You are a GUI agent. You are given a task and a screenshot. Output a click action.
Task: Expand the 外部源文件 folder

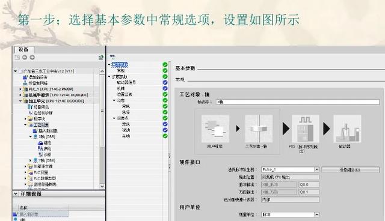[25, 166]
